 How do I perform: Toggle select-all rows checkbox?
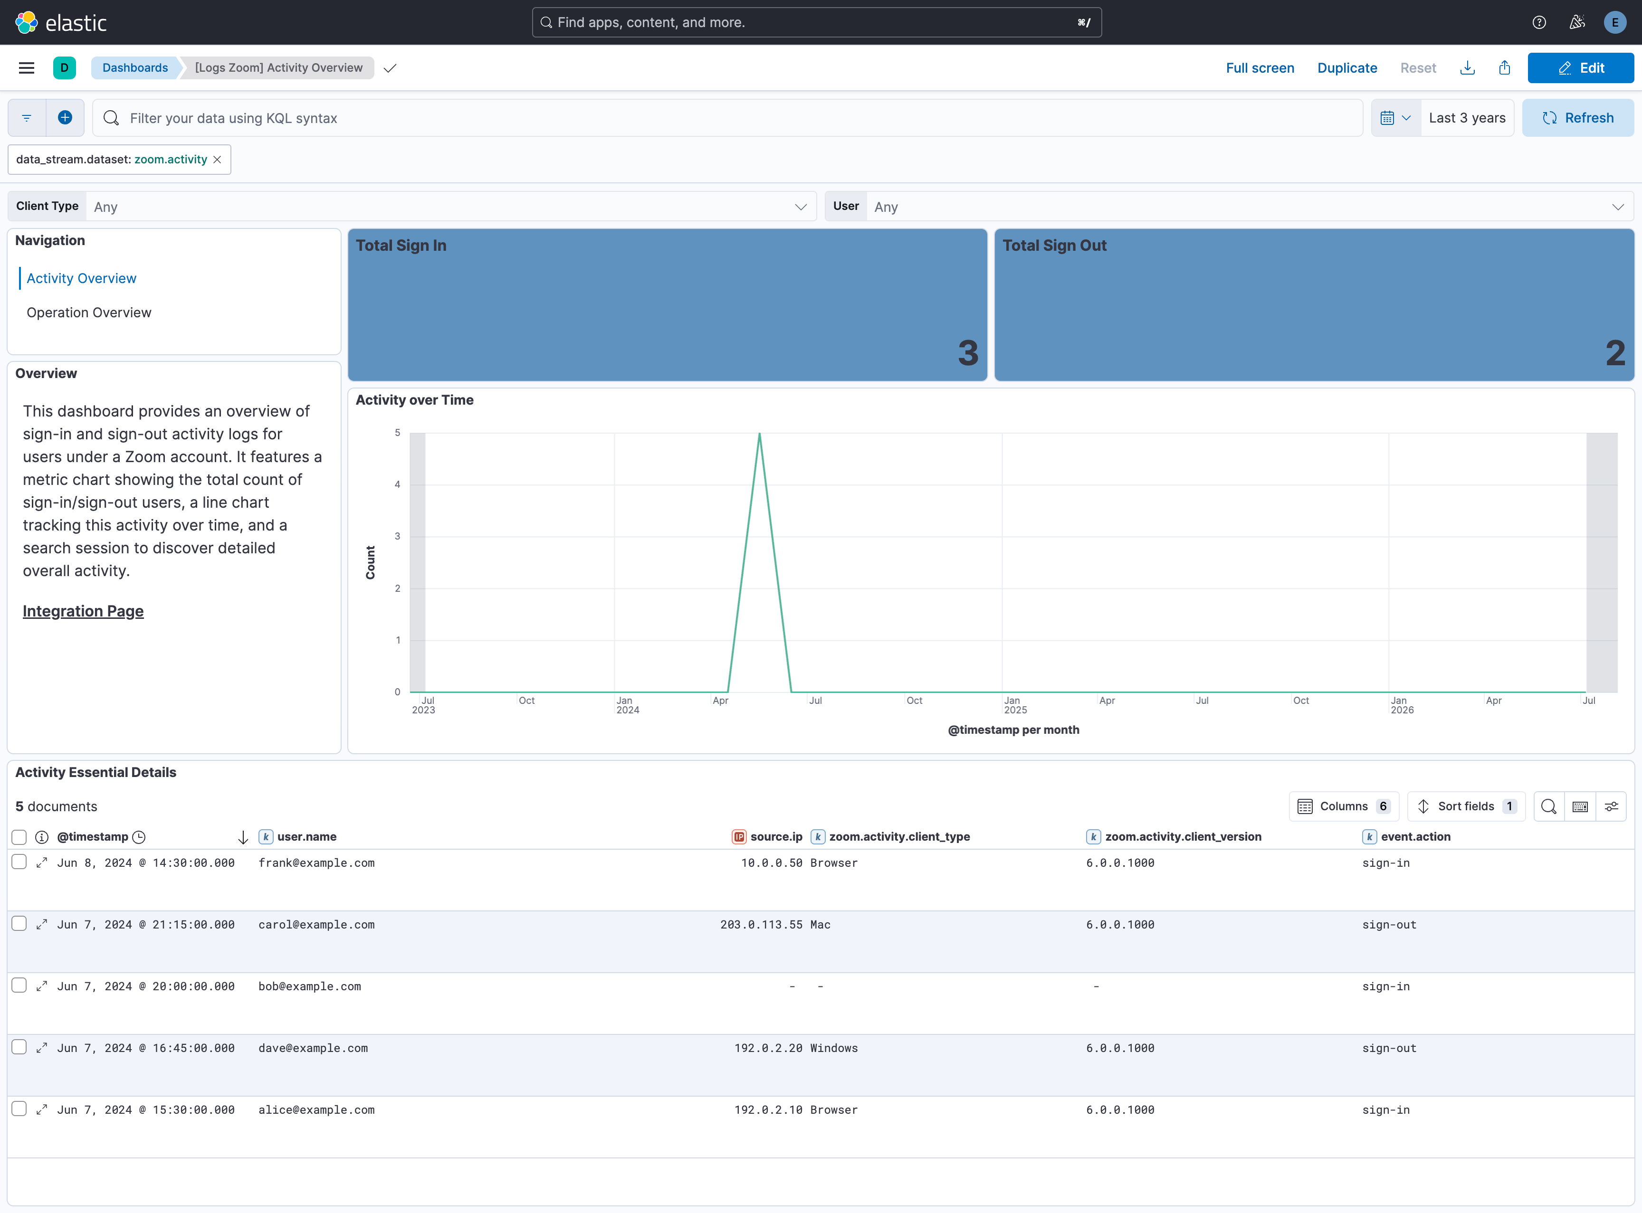tap(19, 837)
